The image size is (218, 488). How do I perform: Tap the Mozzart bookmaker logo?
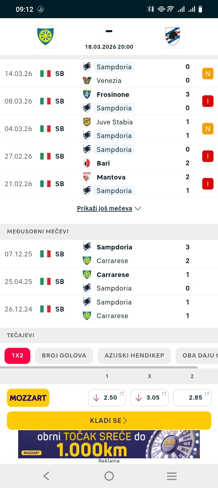pyautogui.click(x=28, y=397)
